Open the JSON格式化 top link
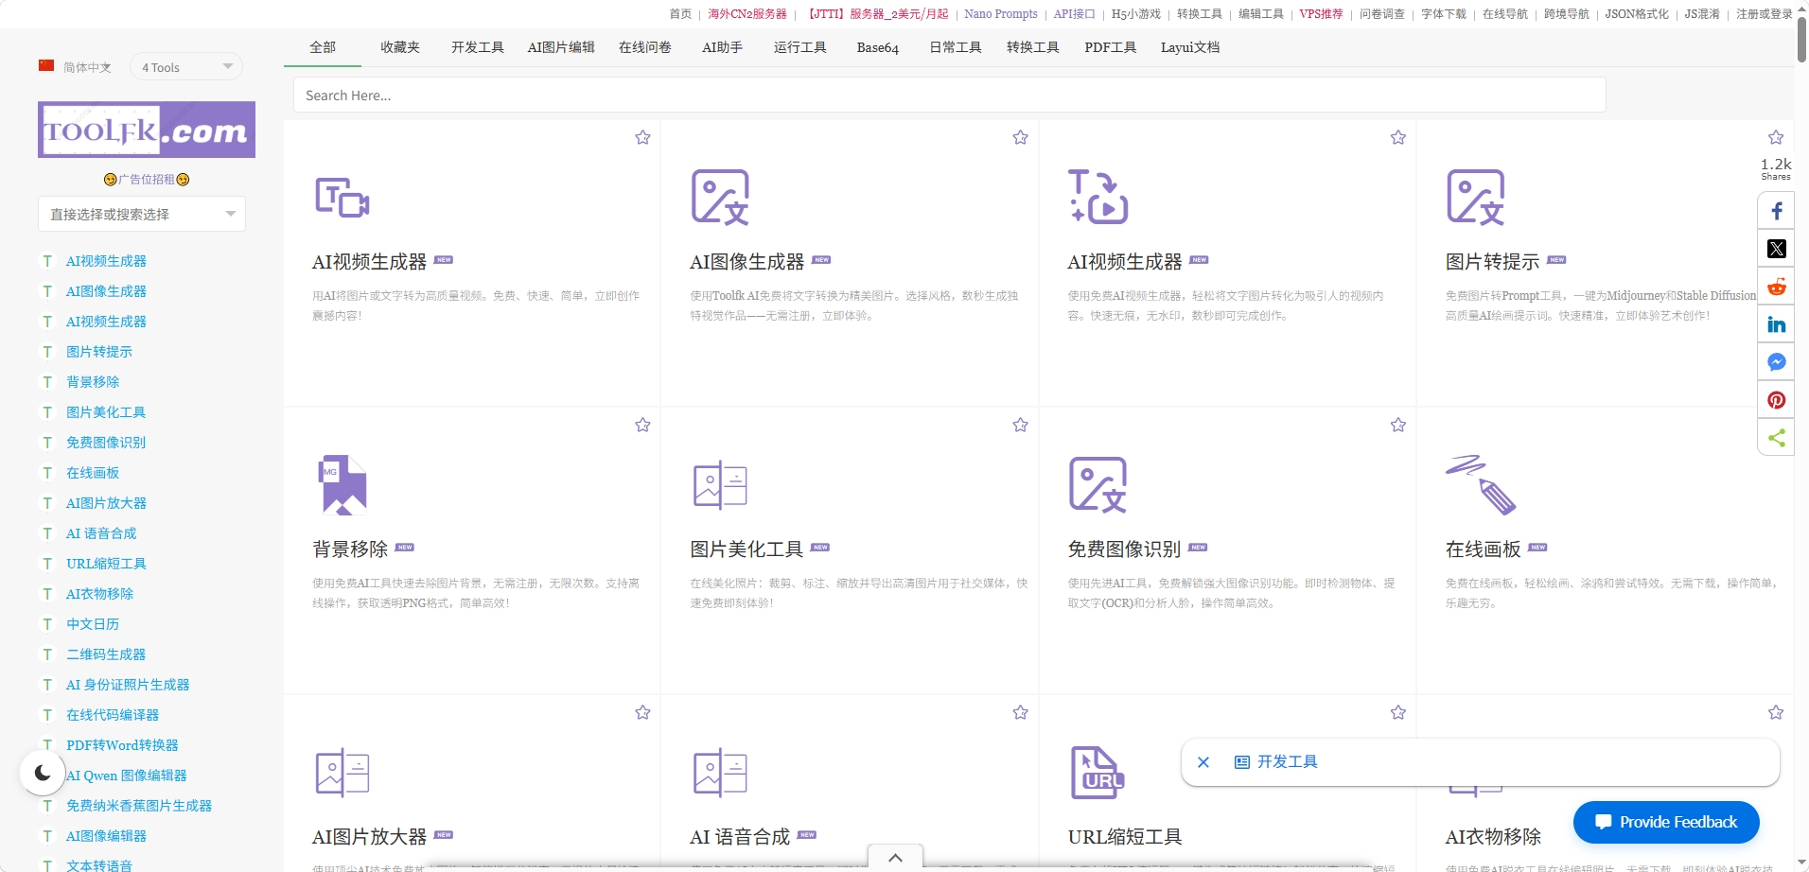 pyautogui.click(x=1637, y=14)
